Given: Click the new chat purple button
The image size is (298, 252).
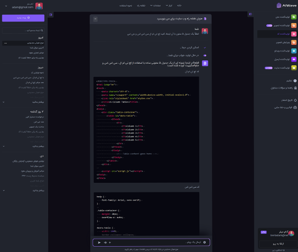Looking at the screenshot, I should 23,18.
